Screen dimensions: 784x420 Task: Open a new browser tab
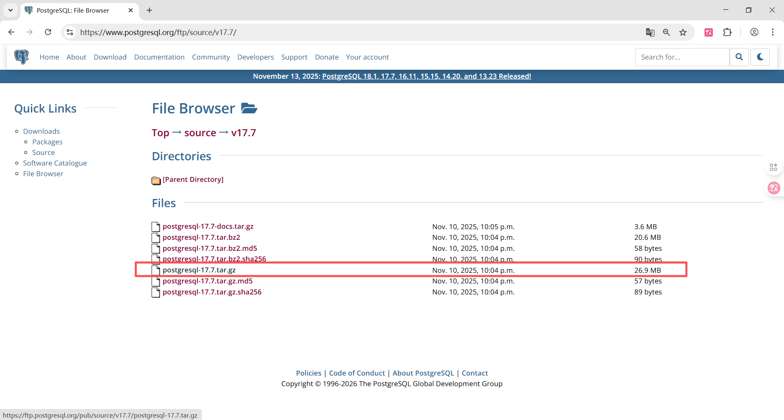(x=149, y=10)
